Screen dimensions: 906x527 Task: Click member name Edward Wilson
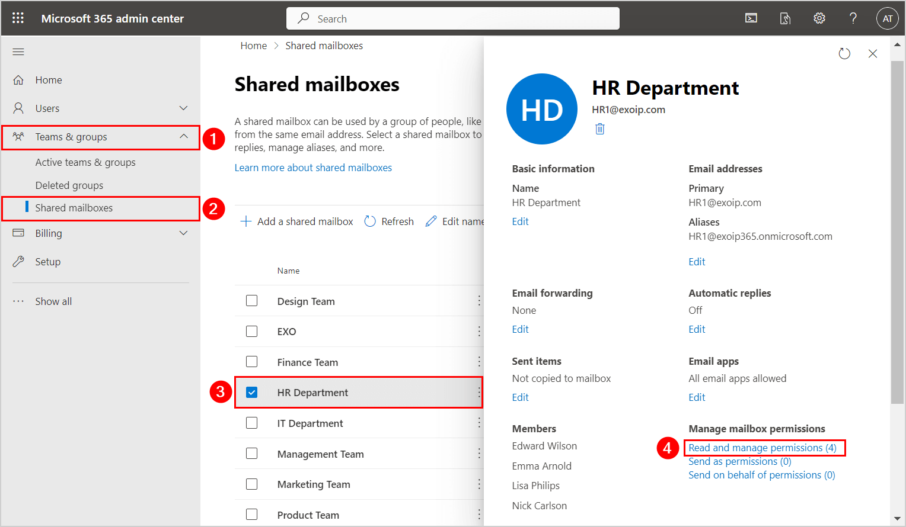[544, 446]
